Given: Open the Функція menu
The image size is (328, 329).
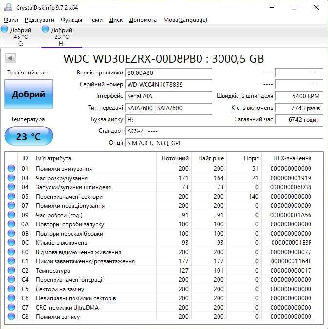Looking at the screenshot, I should [x=72, y=20].
